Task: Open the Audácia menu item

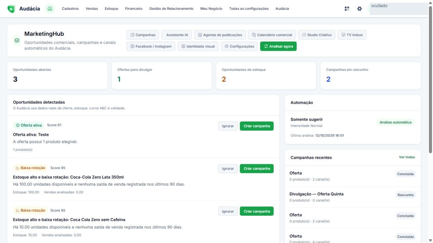Action: click(x=282, y=9)
